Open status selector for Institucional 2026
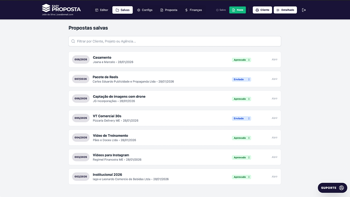The image size is (350, 197). pos(241,177)
